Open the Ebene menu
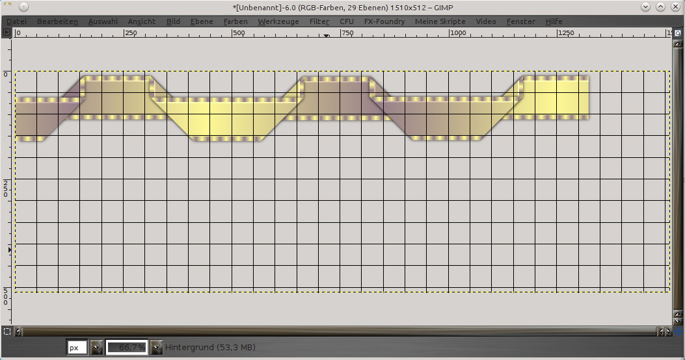The height and width of the screenshot is (360, 685). pos(202,21)
